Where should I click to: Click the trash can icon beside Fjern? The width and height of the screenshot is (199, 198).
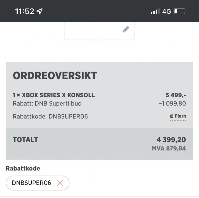[x=172, y=116]
